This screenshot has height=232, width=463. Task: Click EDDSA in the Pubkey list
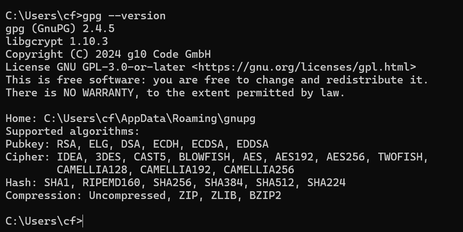pos(253,144)
